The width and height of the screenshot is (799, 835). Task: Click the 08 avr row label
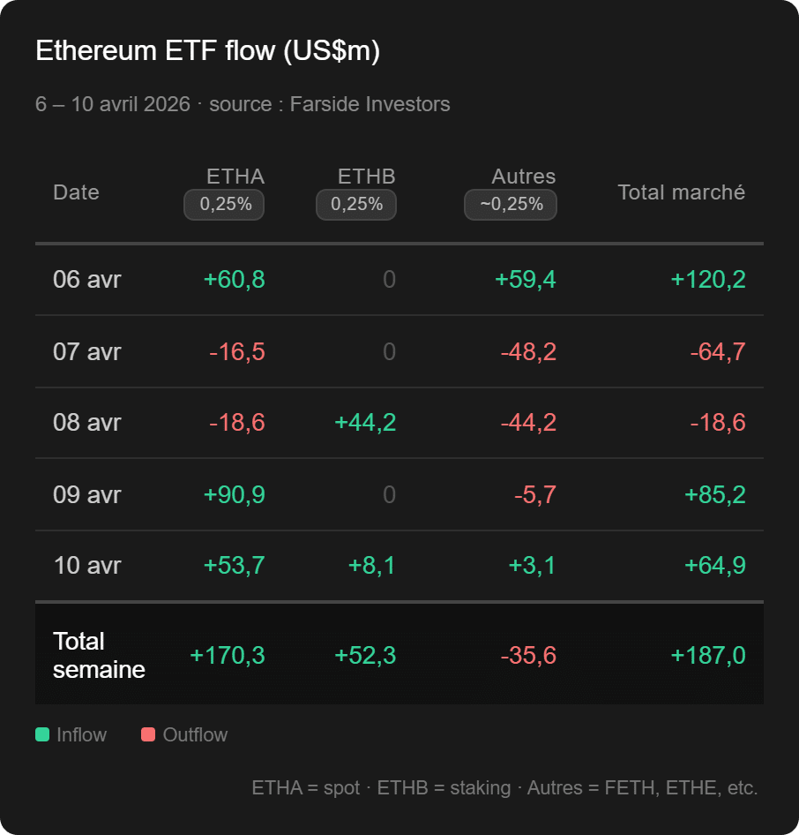coord(87,423)
